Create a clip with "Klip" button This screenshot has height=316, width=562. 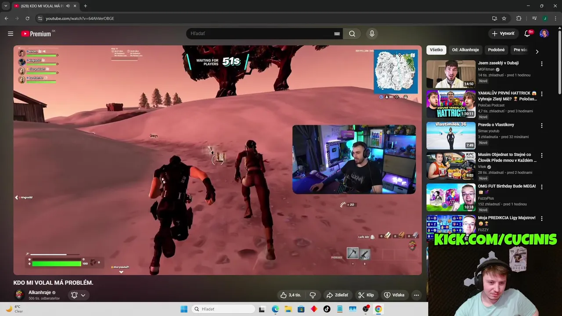coord(366,295)
